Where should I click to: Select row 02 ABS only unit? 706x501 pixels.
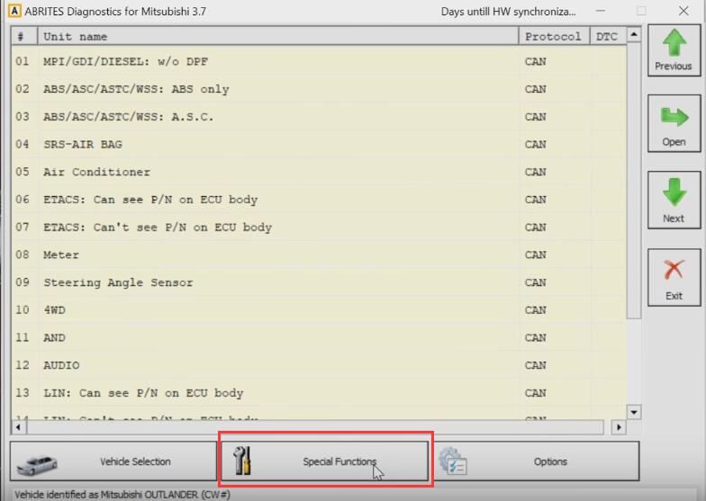tap(319, 89)
